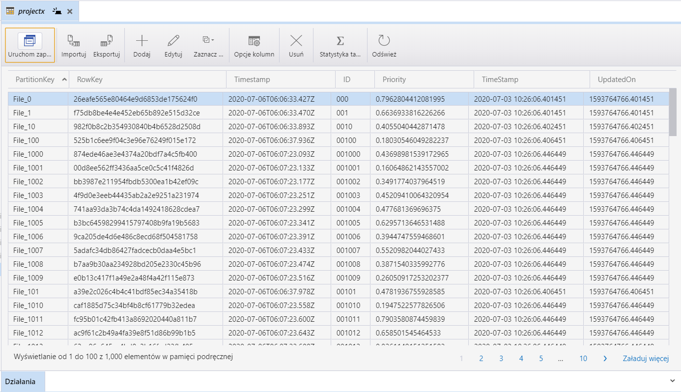Refresh the table with Odśwież
Screen dimensions: 681x392
(384, 41)
